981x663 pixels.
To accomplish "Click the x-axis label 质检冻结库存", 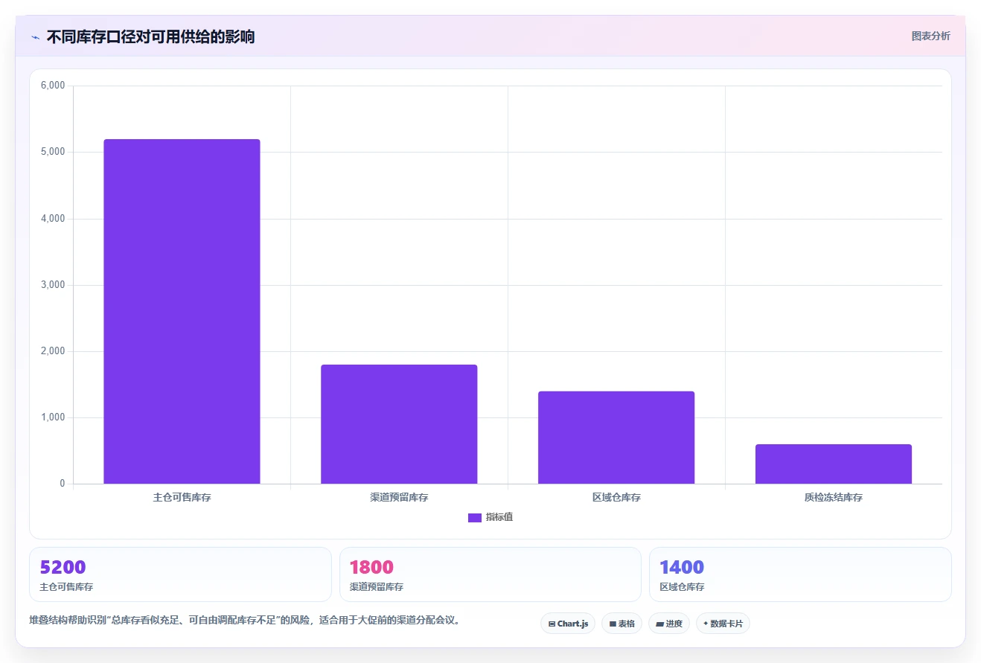I will pos(834,497).
